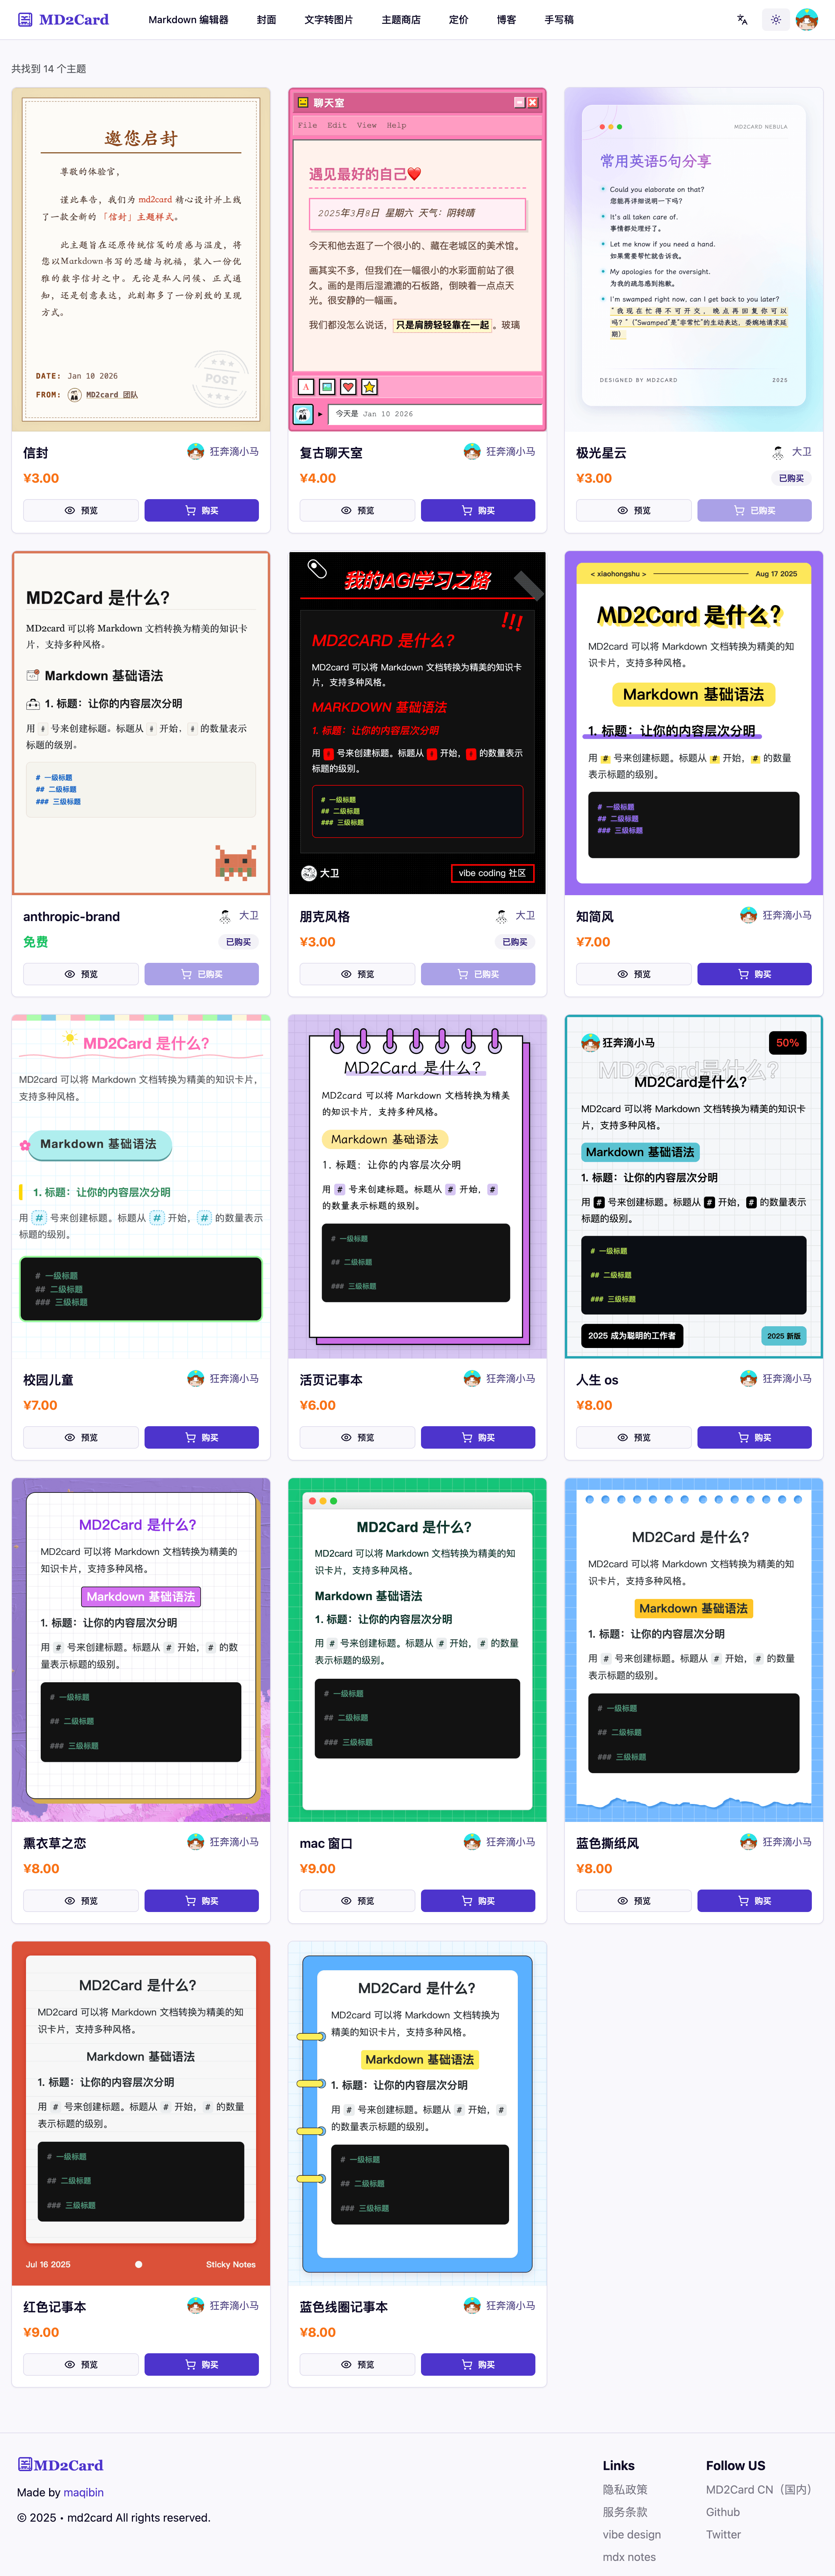
Task: Click 大卫's avatar on the 朋克风格 card
Action: [x=502, y=915]
